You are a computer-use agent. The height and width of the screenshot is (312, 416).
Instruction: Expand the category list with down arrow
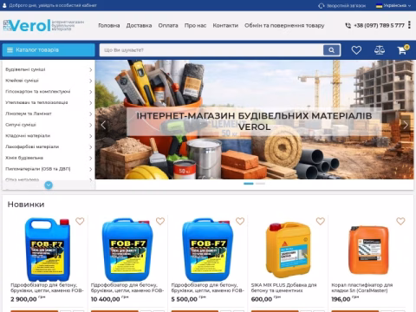pos(49,185)
